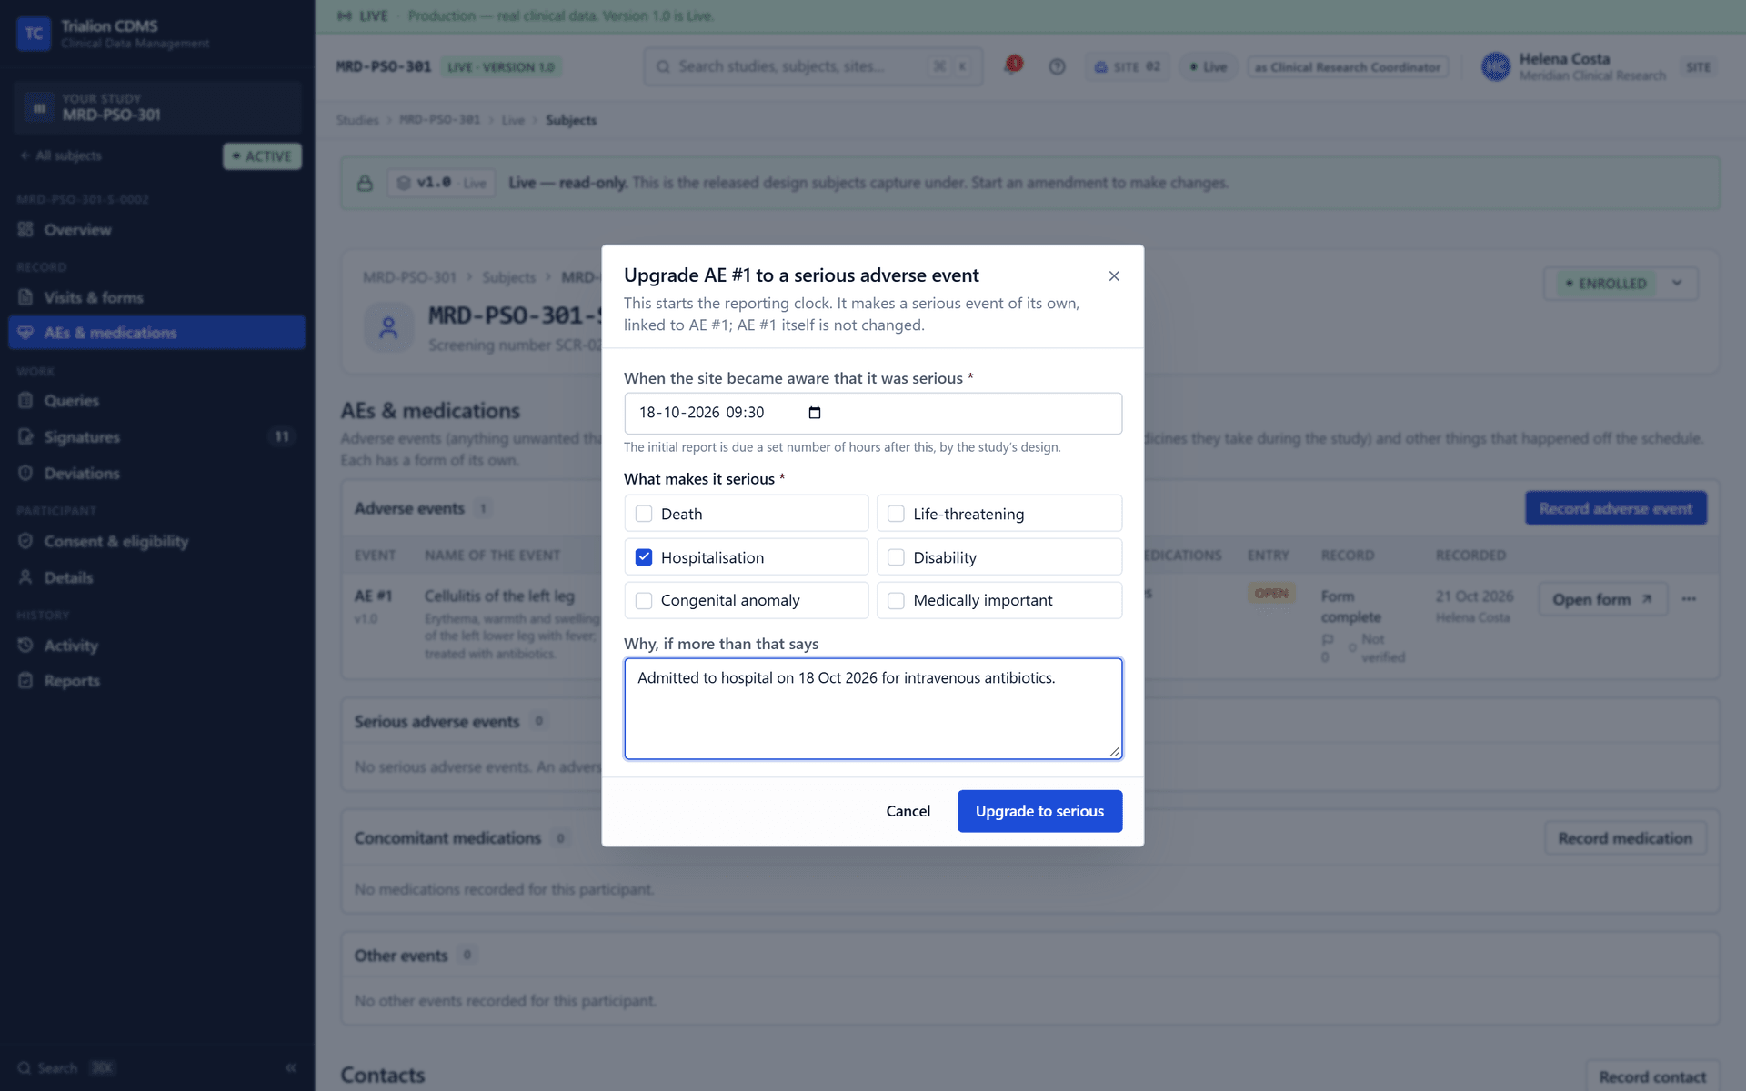
Task: Open the v1.0 Live version chip
Action: click(442, 183)
